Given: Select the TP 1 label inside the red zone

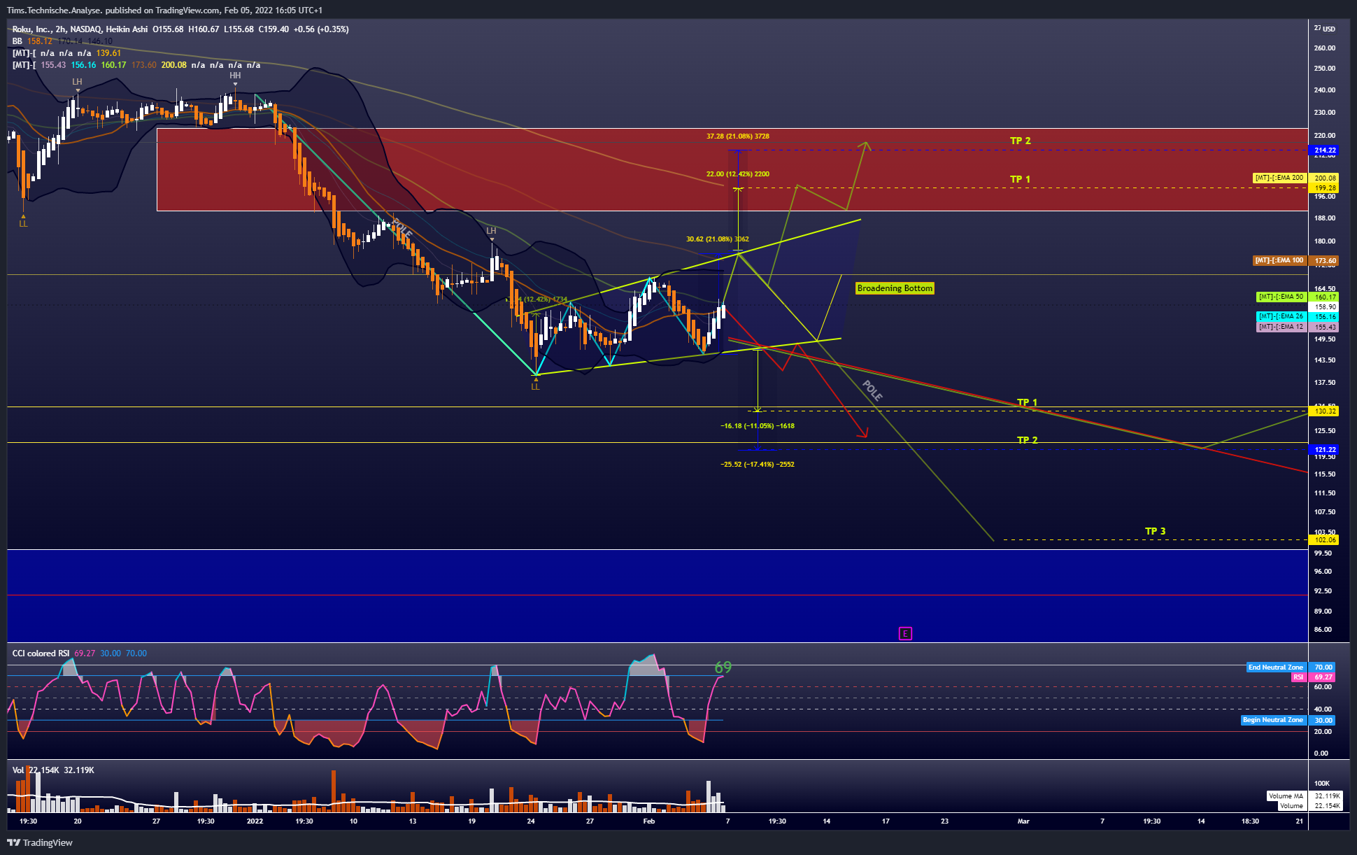Looking at the screenshot, I should click(1020, 179).
